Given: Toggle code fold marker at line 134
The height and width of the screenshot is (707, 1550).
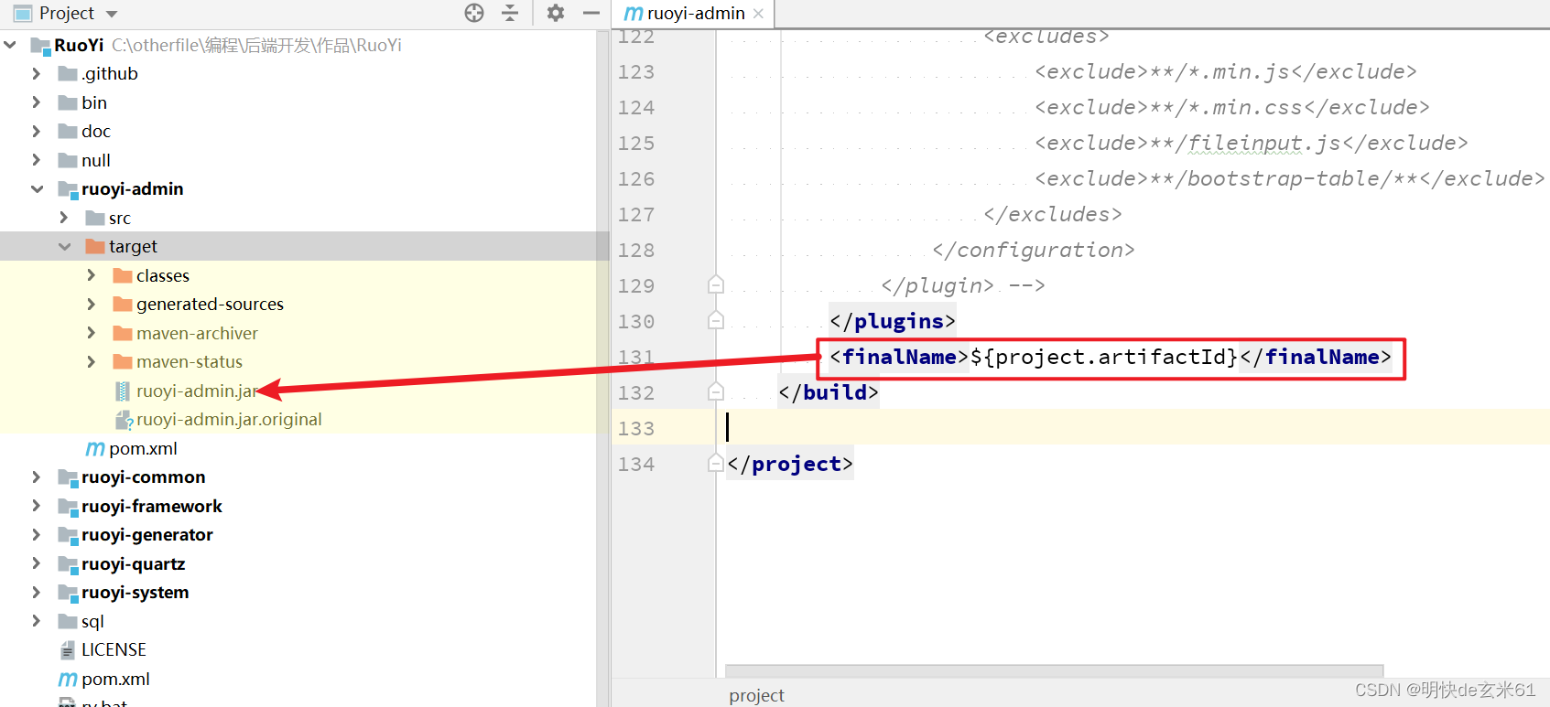Looking at the screenshot, I should pos(716,463).
